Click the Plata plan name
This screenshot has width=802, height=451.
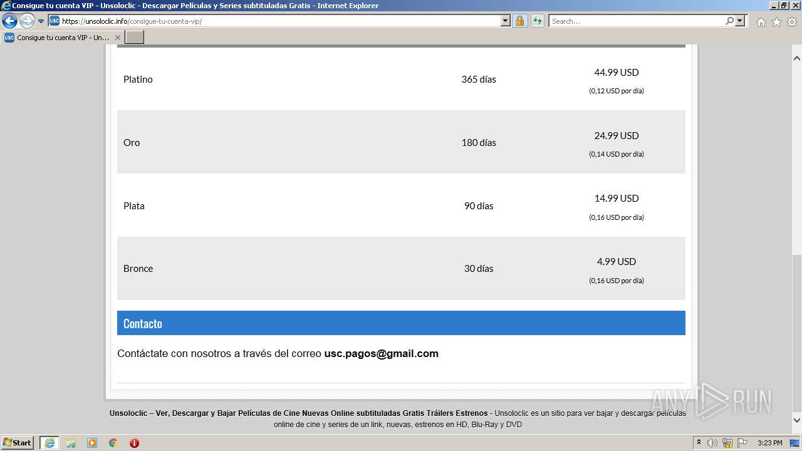(134, 206)
